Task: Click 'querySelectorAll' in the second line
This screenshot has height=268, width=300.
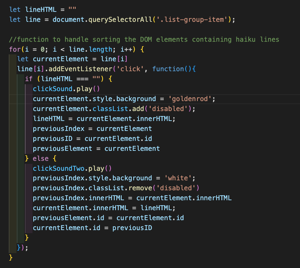Action: point(120,20)
